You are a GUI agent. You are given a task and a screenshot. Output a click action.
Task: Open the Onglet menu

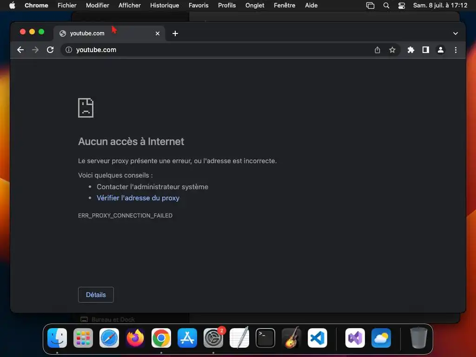pyautogui.click(x=255, y=6)
